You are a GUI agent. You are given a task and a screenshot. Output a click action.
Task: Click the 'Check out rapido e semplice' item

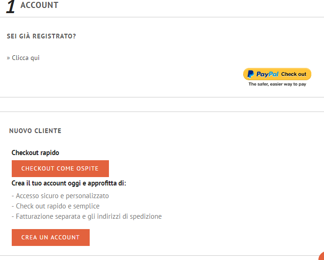click(x=55, y=206)
